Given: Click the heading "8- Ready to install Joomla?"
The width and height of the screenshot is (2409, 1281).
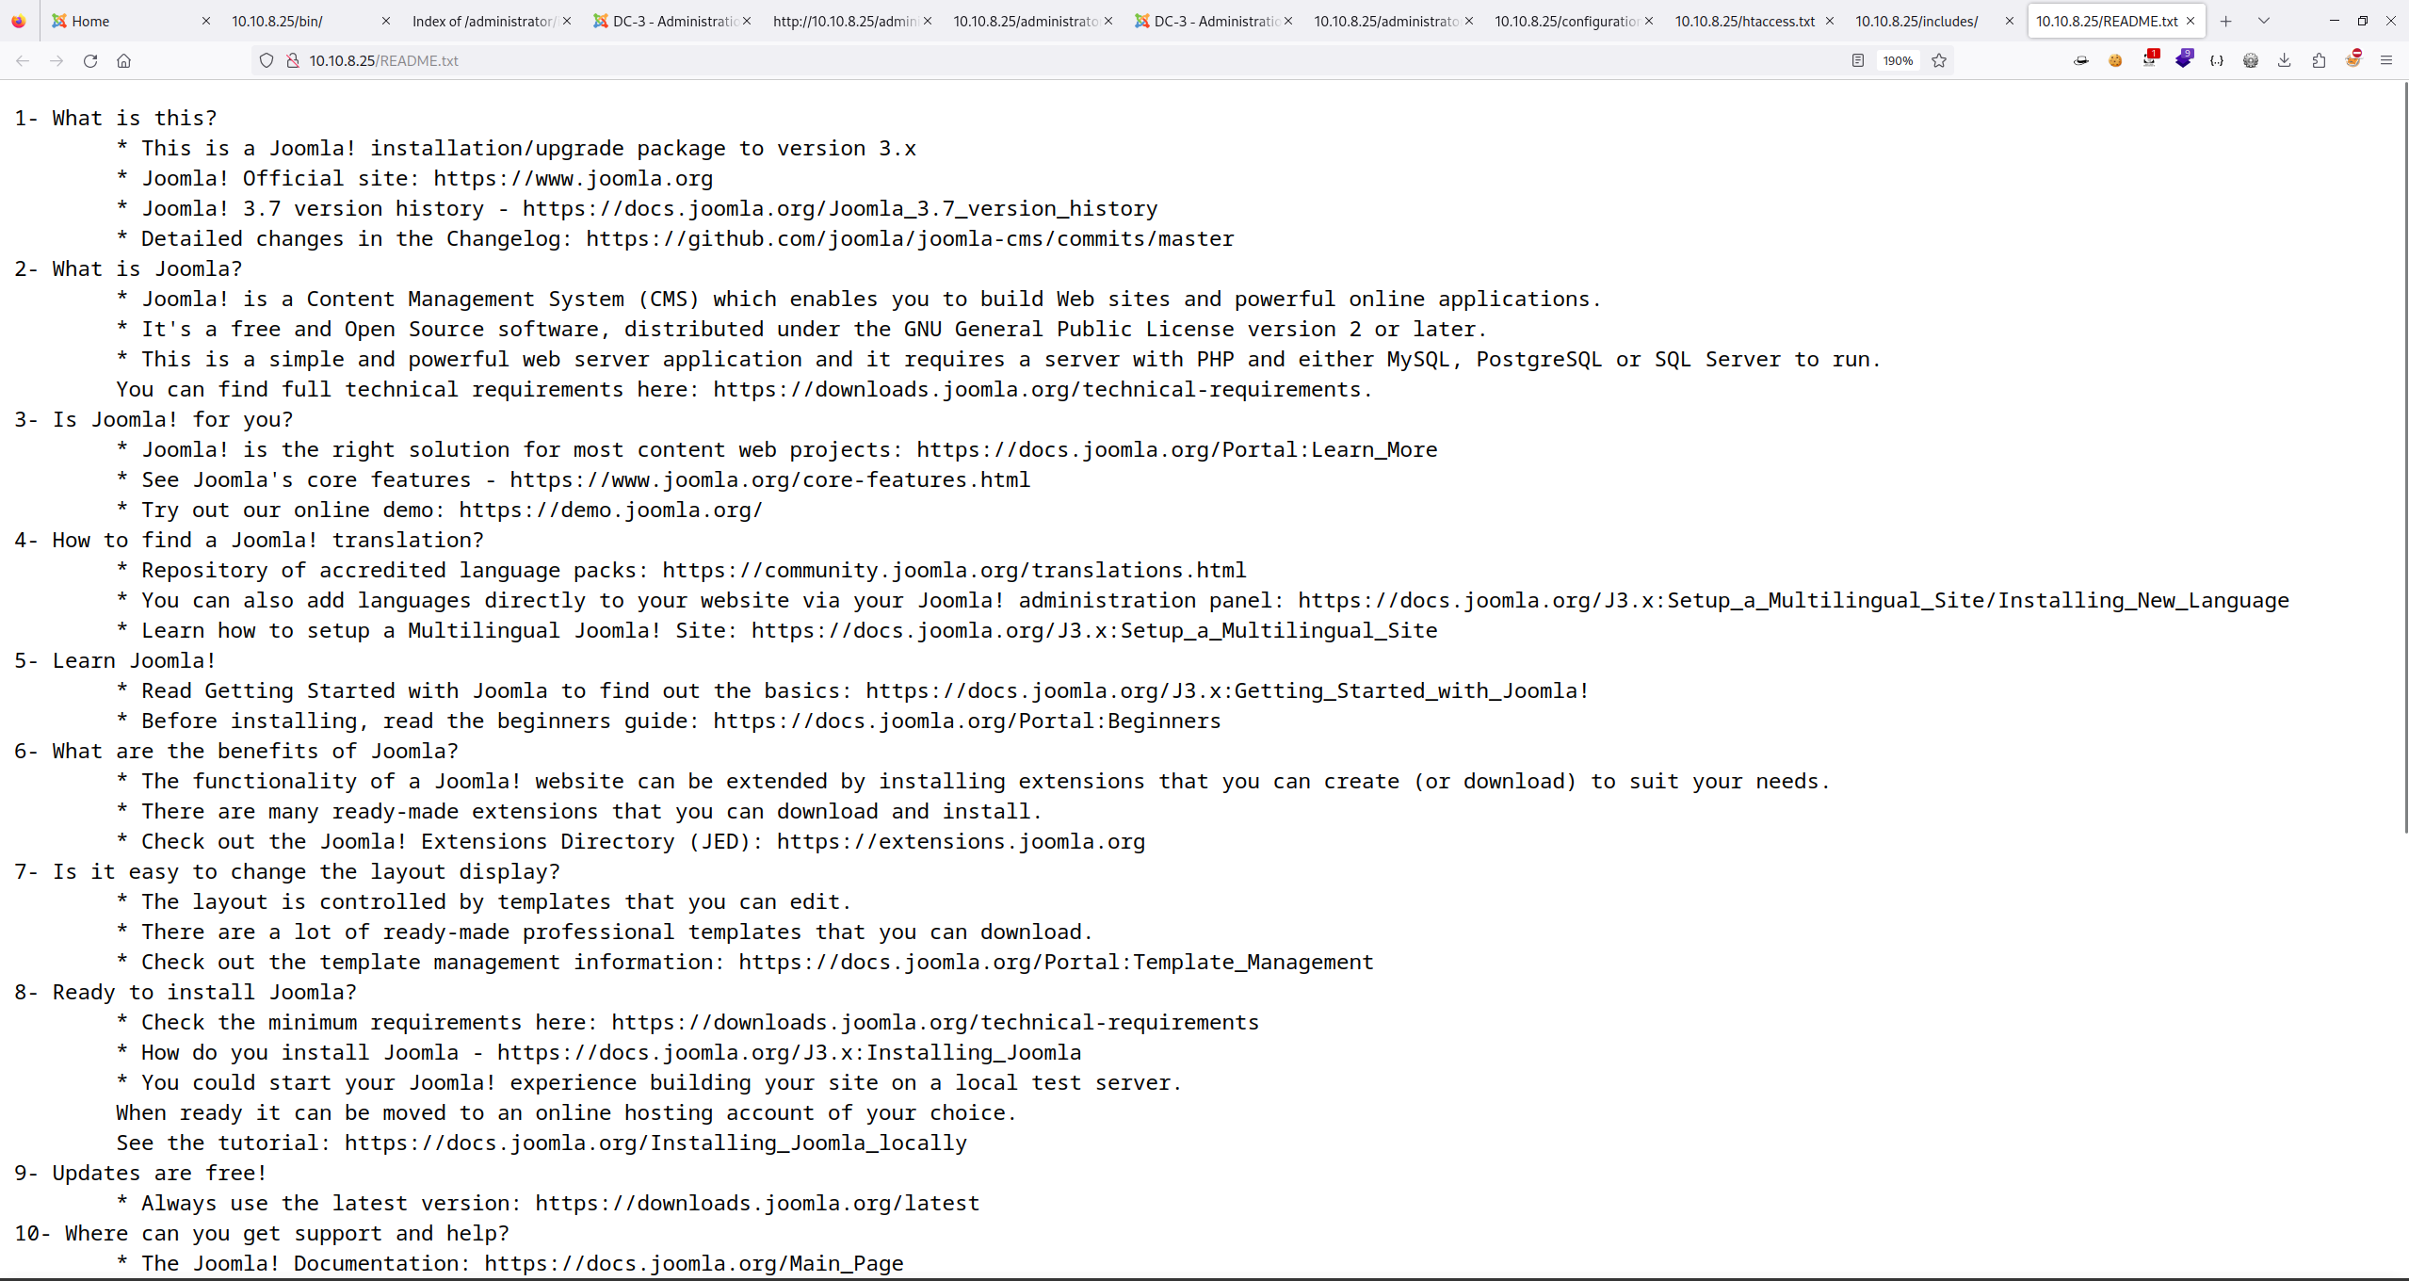Looking at the screenshot, I should coord(186,992).
